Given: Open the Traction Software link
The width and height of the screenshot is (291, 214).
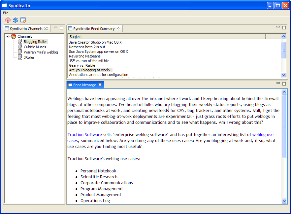Looking at the screenshot, I should (84, 135).
